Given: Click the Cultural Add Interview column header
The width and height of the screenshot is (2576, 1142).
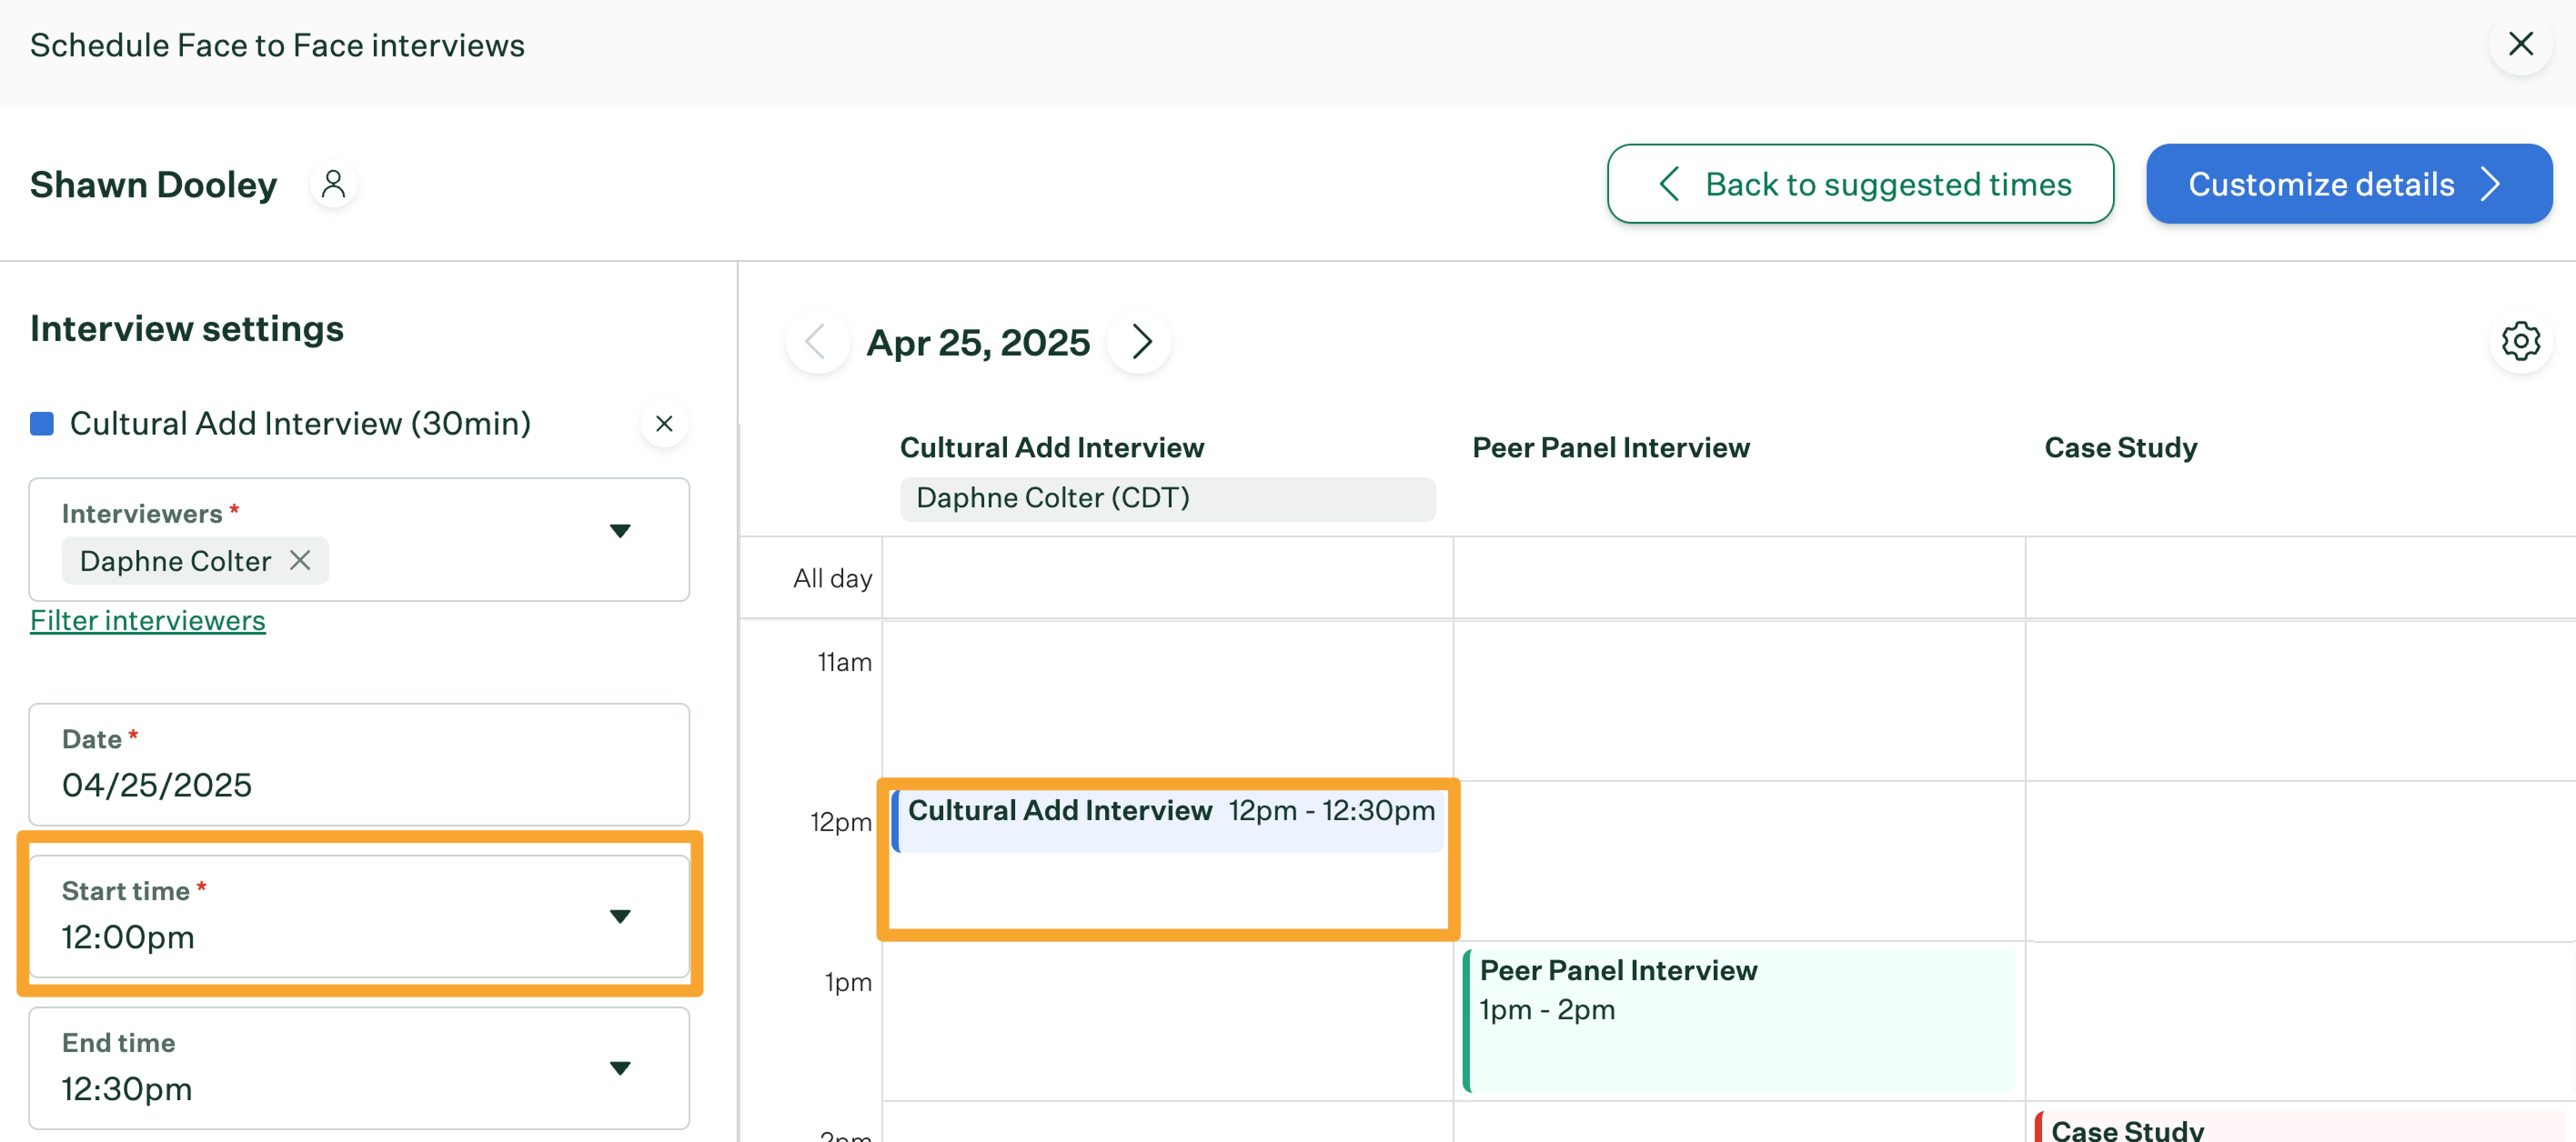Looking at the screenshot, I should pos(1052,448).
